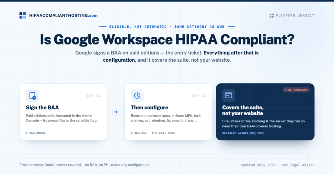Click the THE BOUNDARY badge
334x175 pixels.
coord(296,90)
